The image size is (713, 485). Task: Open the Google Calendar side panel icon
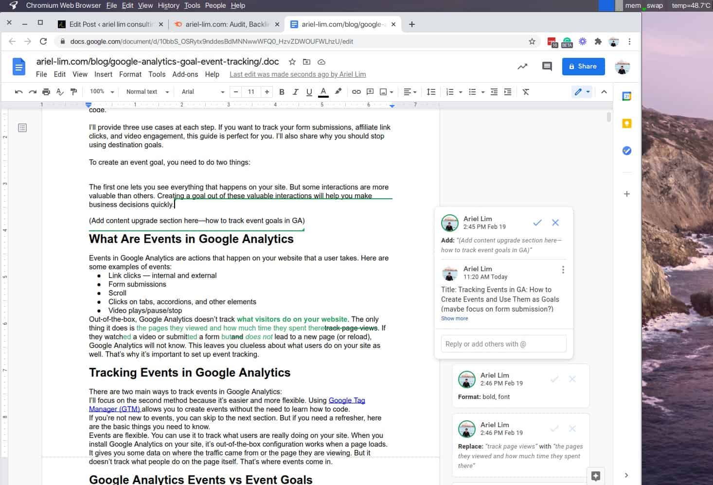[x=627, y=96]
